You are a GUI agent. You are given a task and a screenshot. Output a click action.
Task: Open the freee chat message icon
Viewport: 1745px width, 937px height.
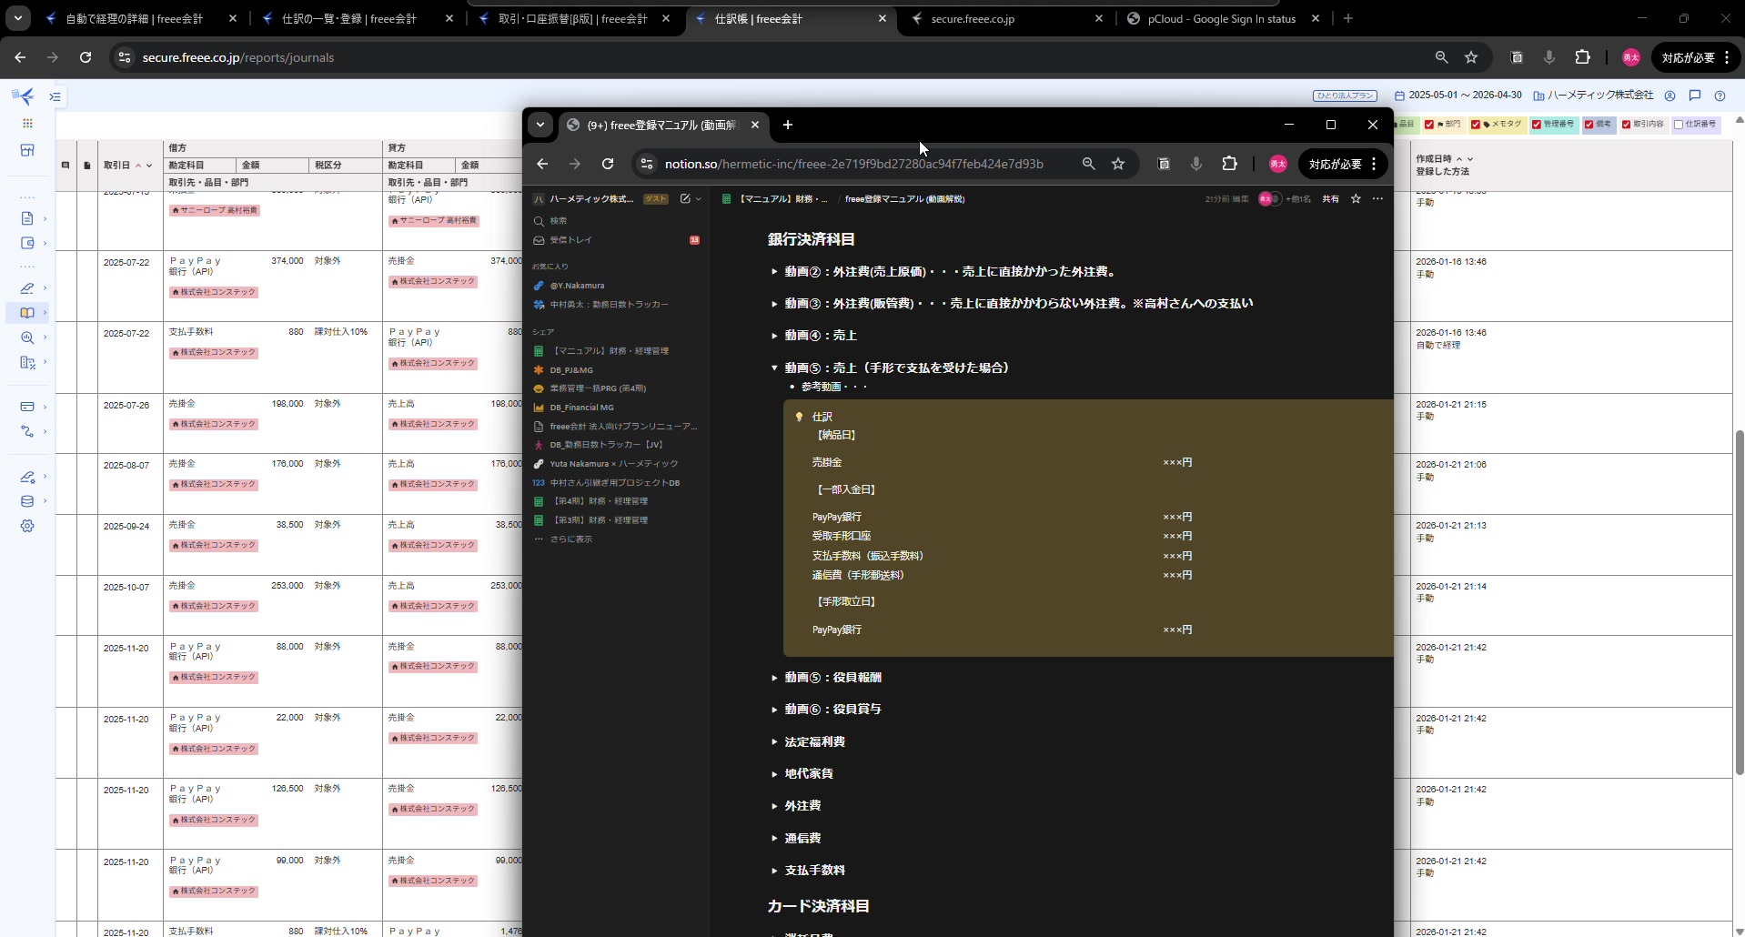(x=1694, y=96)
